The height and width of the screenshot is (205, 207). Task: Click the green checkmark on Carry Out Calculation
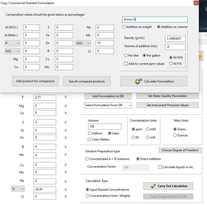[153, 186]
